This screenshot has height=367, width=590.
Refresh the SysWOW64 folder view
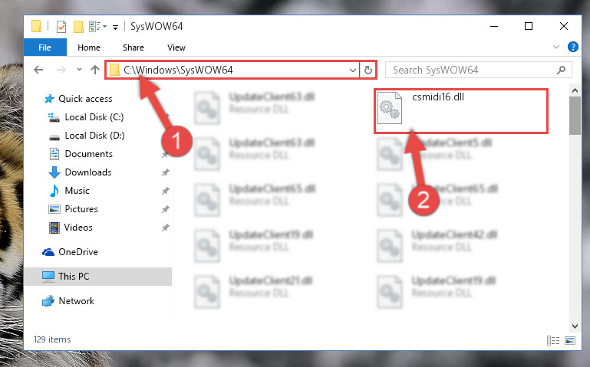368,70
